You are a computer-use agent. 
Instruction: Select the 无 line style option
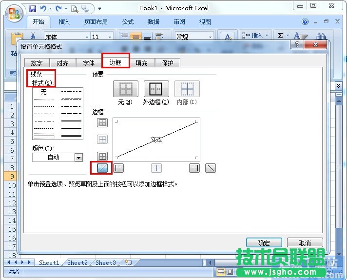click(44, 92)
